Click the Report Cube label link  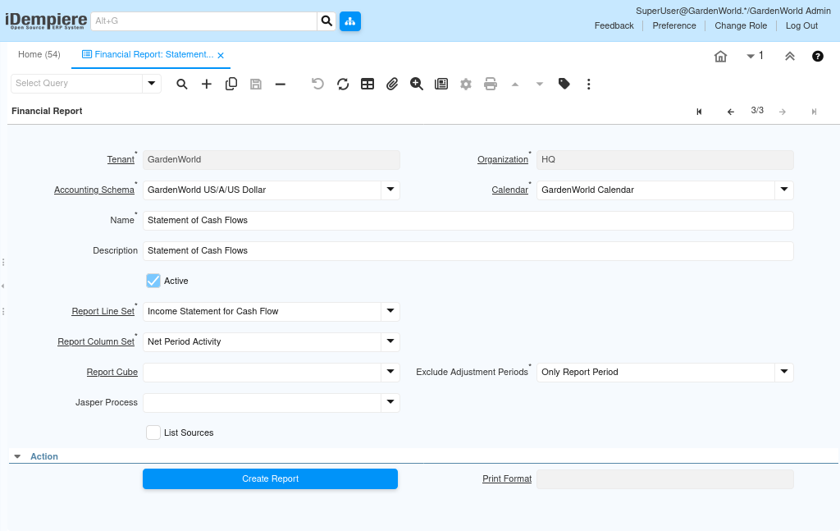tap(112, 372)
